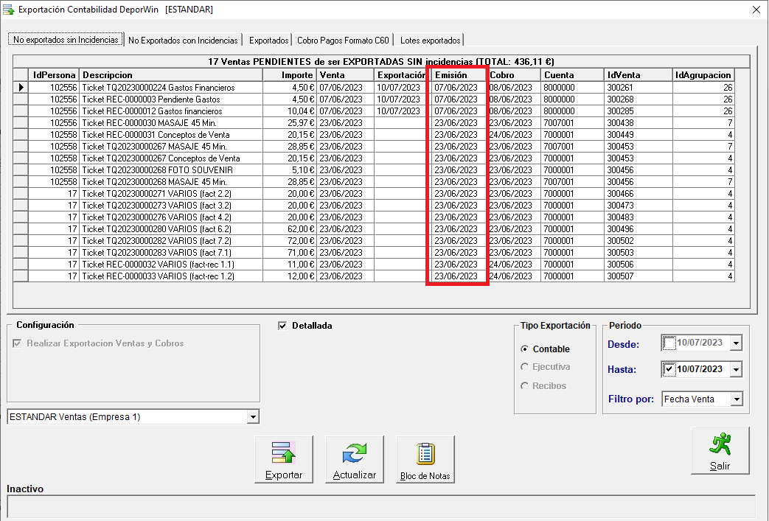The width and height of the screenshot is (769, 521).
Task: Click the Cobro column header
Action: (x=514, y=75)
